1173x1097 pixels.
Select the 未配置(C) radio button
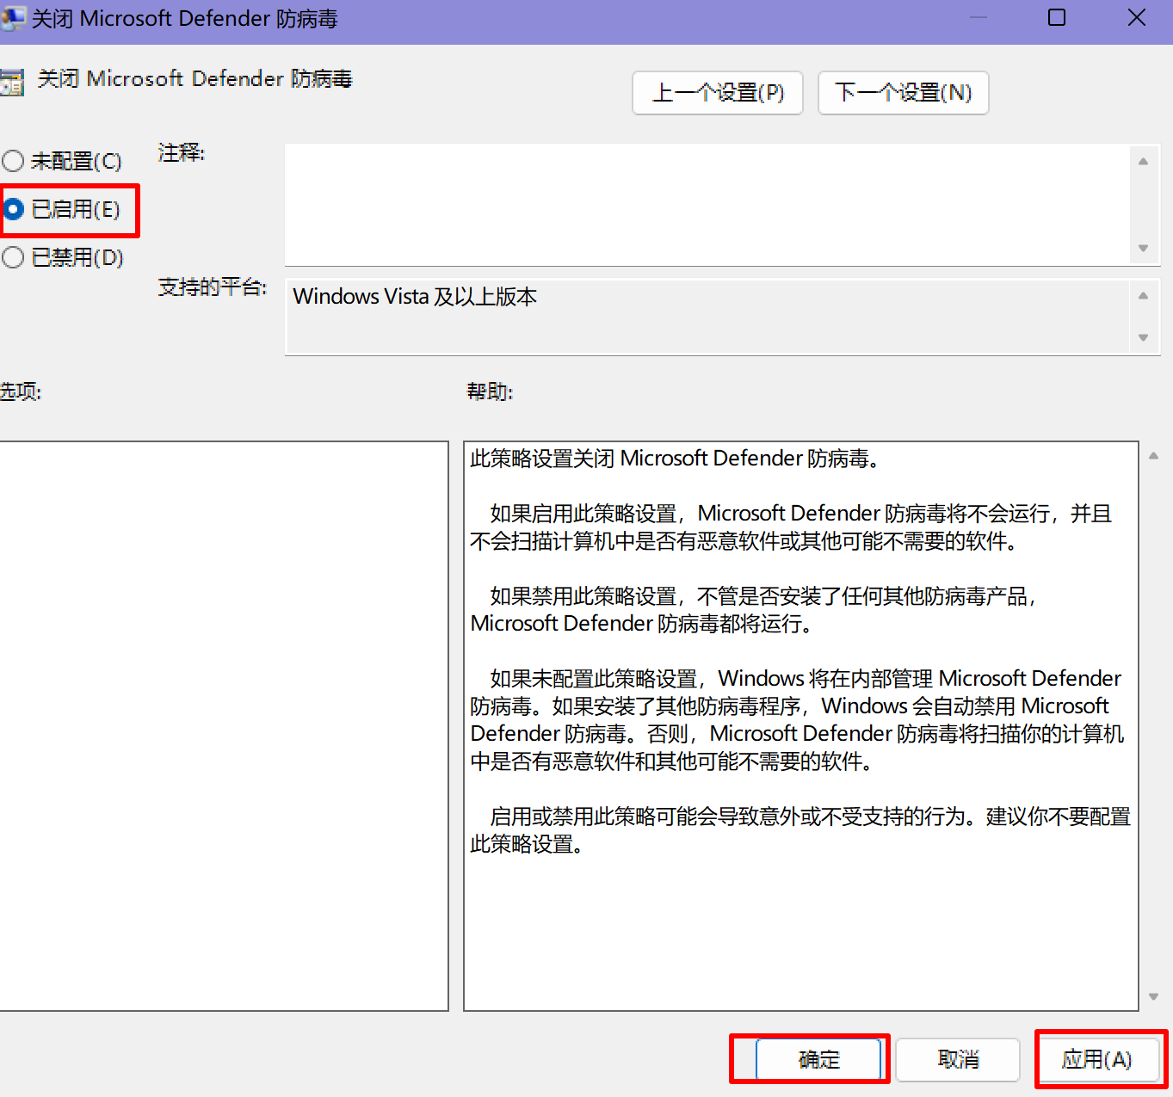[x=62, y=161]
